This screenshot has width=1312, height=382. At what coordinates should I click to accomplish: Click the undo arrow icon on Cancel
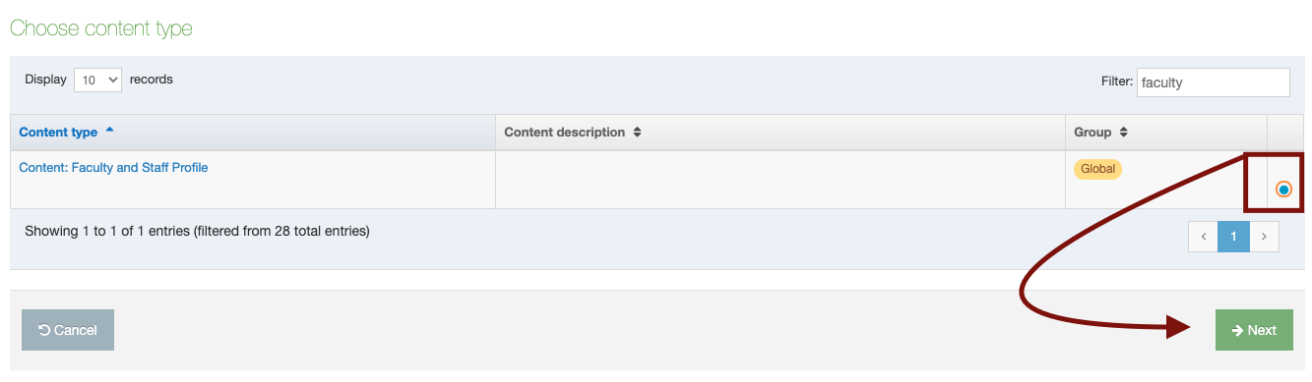click(44, 330)
